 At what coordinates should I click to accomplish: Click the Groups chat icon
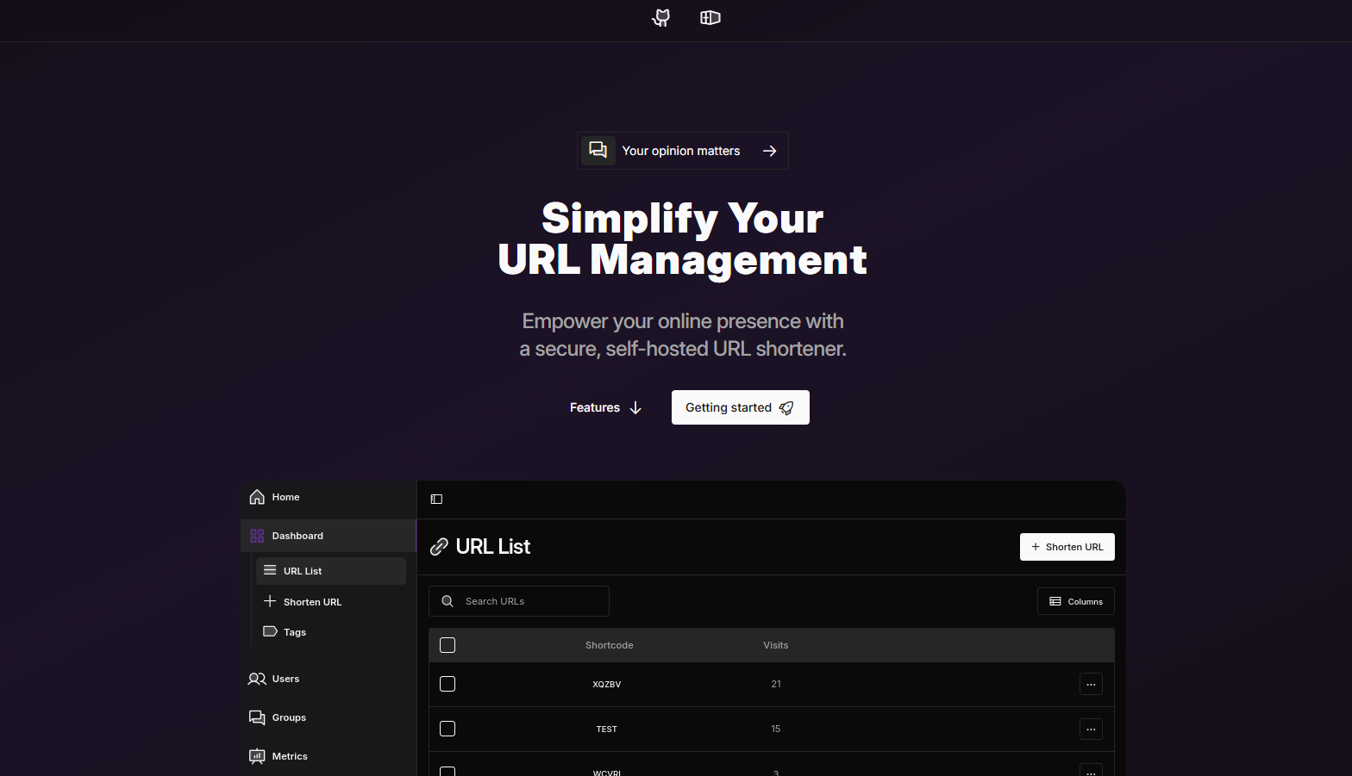[x=257, y=717]
